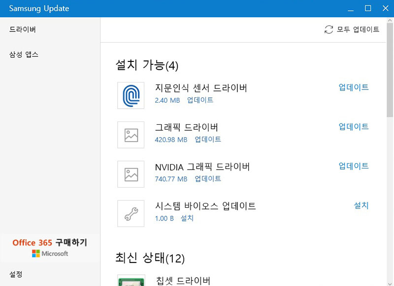Close the Samsung Update window
Viewport: 394px width, 286px height.
pyautogui.click(x=385, y=8)
